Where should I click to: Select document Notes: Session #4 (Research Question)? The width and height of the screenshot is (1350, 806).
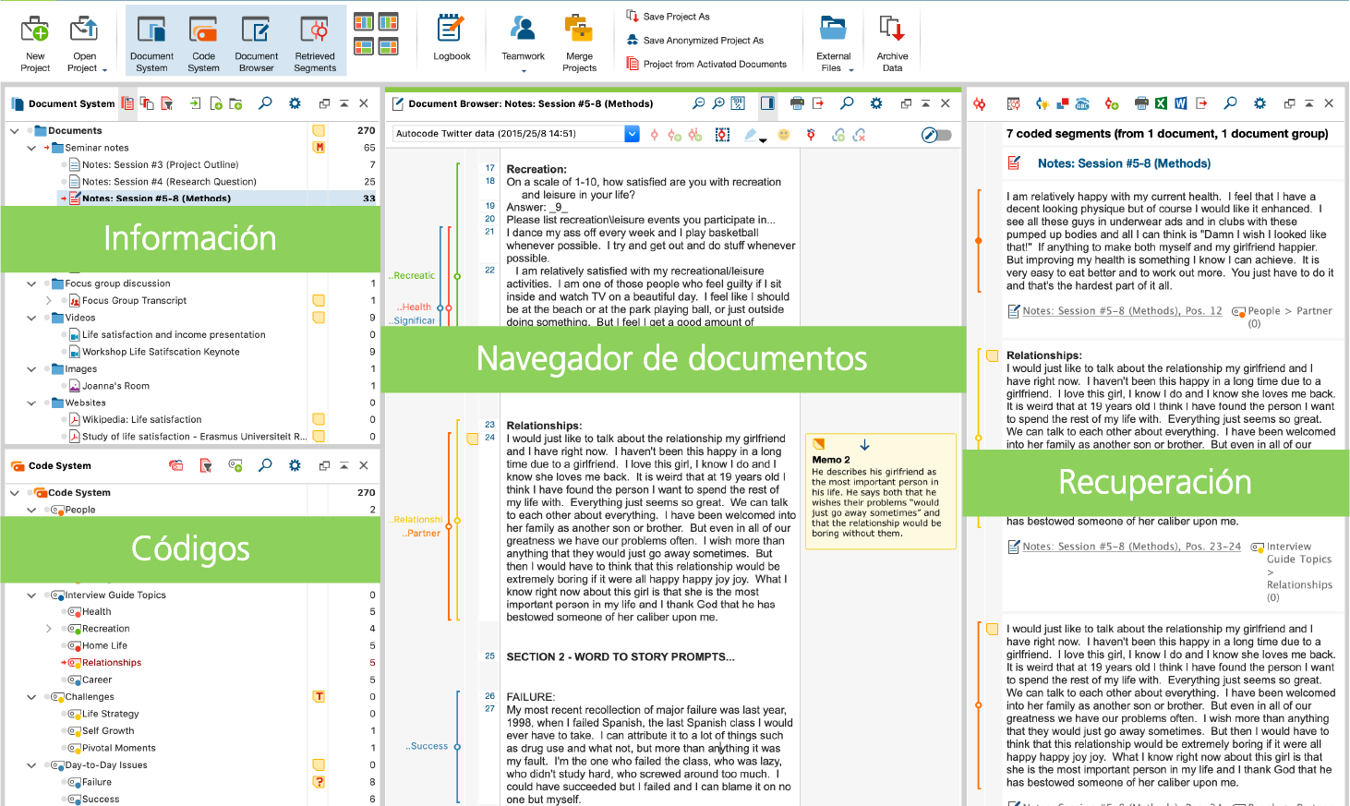169,182
